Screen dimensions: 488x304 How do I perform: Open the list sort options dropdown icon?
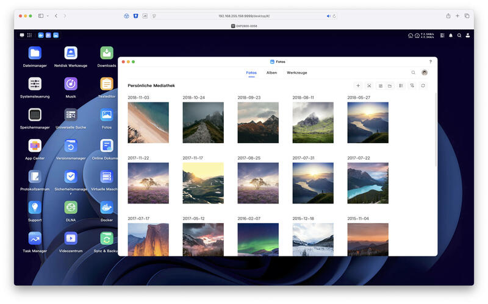tap(401, 85)
